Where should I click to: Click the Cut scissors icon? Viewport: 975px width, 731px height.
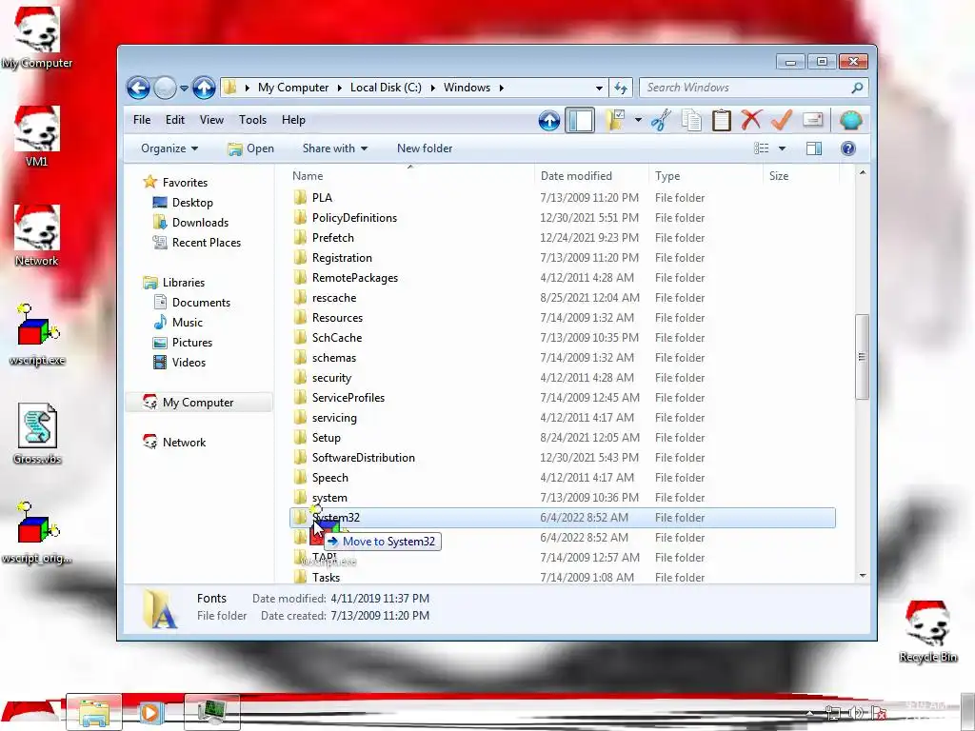click(661, 120)
